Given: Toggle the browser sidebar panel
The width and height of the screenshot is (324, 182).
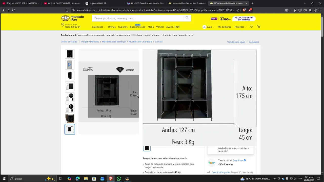Looking at the screenshot, I should (300, 10).
